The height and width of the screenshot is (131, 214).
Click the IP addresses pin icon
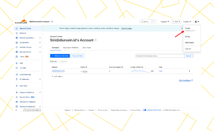pos(17,79)
